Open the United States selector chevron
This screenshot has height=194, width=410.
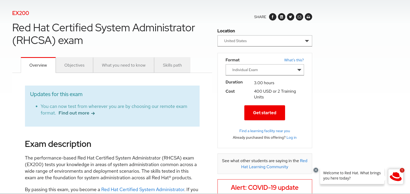tap(307, 41)
